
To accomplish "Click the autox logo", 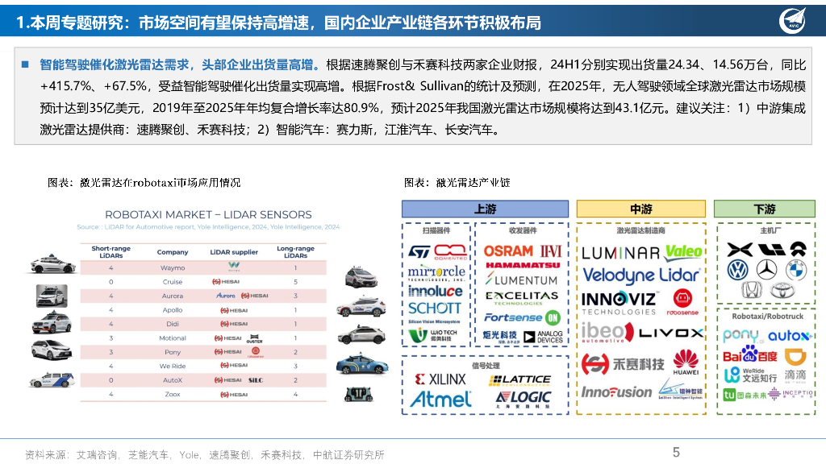I will [790, 336].
